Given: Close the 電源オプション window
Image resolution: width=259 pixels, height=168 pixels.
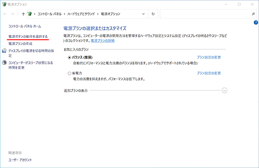Looking at the screenshot, I should [x=252, y=4].
